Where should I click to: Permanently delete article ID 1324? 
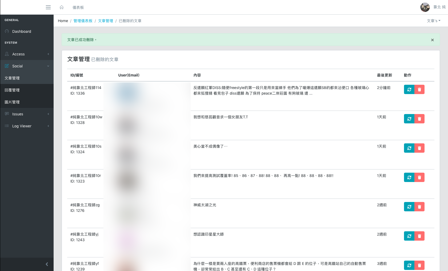419,148
